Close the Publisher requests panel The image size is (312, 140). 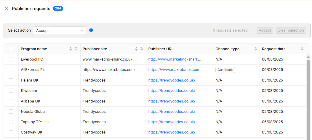tap(7, 9)
